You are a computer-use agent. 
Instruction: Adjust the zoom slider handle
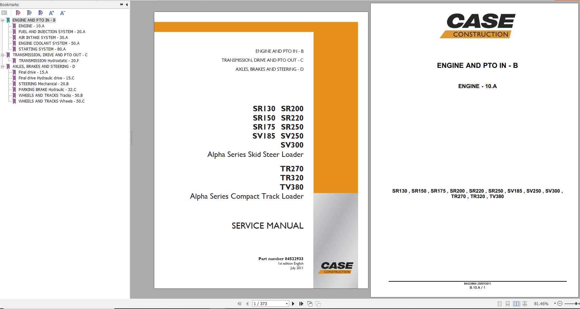pyautogui.click(x=576, y=304)
